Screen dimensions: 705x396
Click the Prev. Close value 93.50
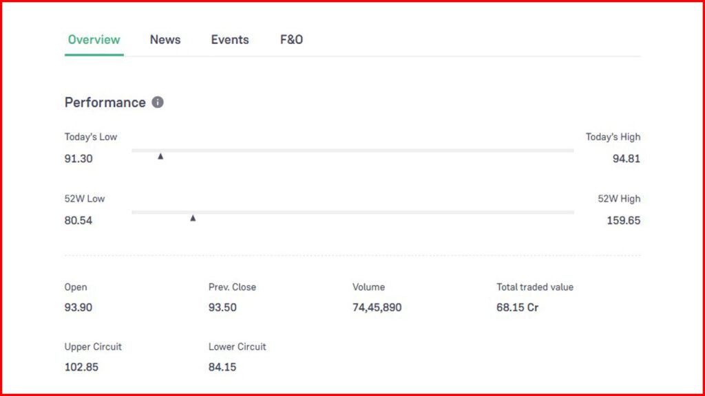coord(222,307)
